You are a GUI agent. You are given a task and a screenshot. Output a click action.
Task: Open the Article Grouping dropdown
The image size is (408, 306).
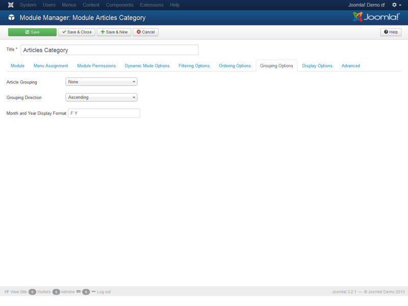[101, 82]
